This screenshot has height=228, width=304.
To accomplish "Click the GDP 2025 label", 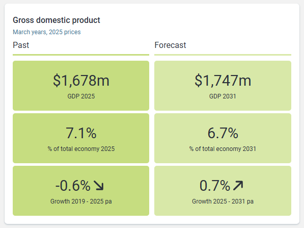I will (x=81, y=96).
